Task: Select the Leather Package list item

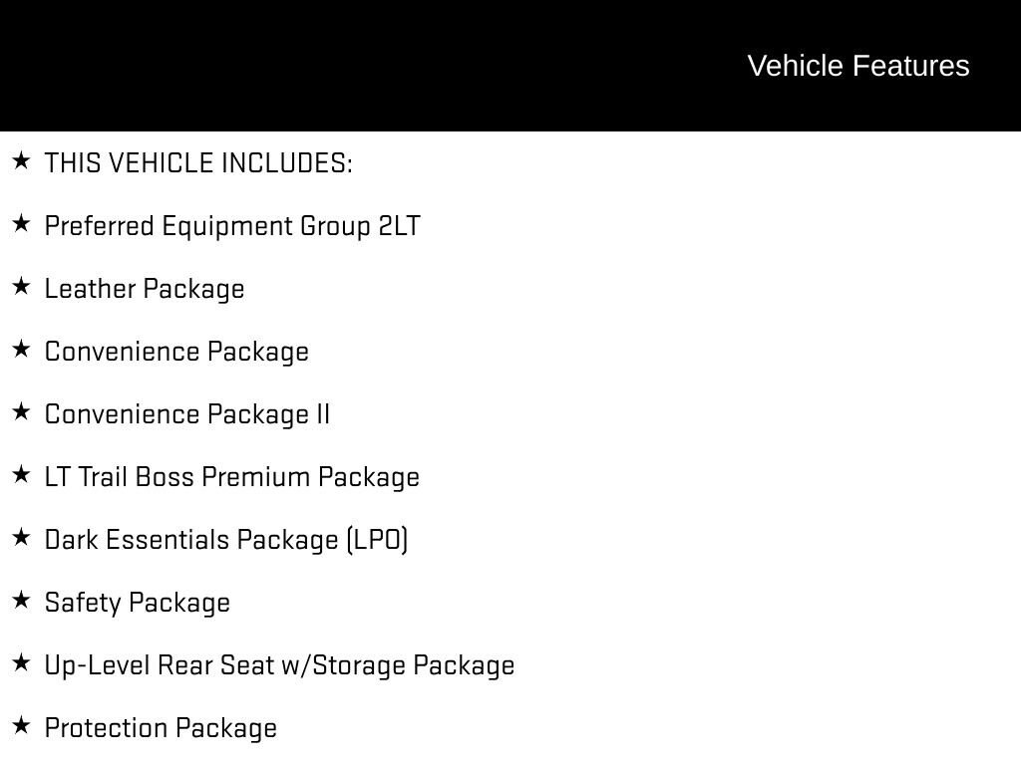Action: (145, 289)
